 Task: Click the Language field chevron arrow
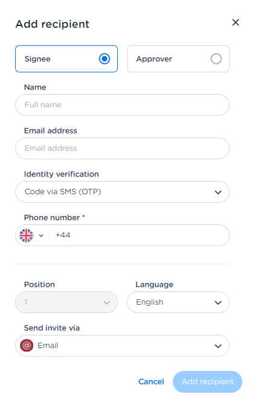pyautogui.click(x=218, y=303)
